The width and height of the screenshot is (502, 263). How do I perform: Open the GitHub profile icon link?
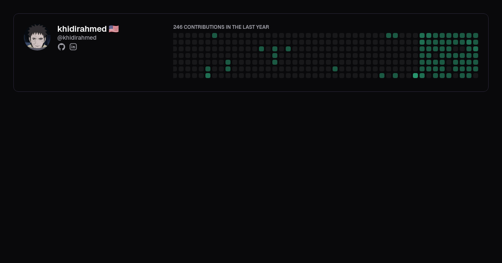coord(61,47)
